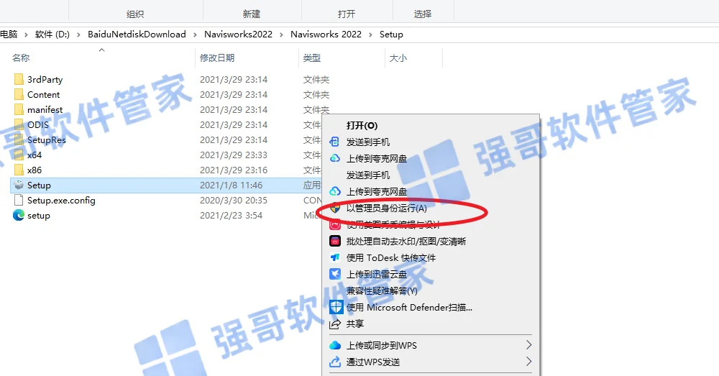Choose 上传到迅雷云盘 in context menu
719x376 pixels.
point(377,274)
